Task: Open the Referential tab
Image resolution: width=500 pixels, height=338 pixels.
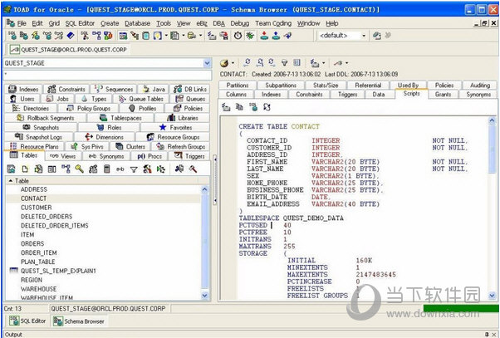Action: point(368,86)
